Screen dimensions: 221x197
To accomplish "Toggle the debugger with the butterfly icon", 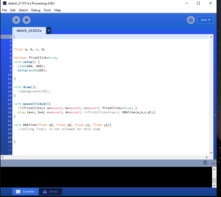I will click(191, 20).
